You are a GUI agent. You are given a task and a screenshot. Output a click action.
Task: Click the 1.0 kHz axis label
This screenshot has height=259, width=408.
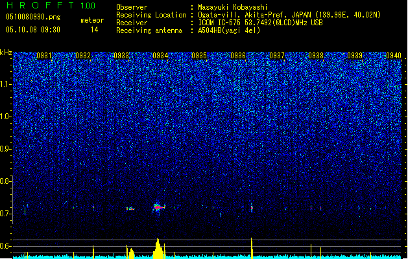pyautogui.click(x=6, y=117)
